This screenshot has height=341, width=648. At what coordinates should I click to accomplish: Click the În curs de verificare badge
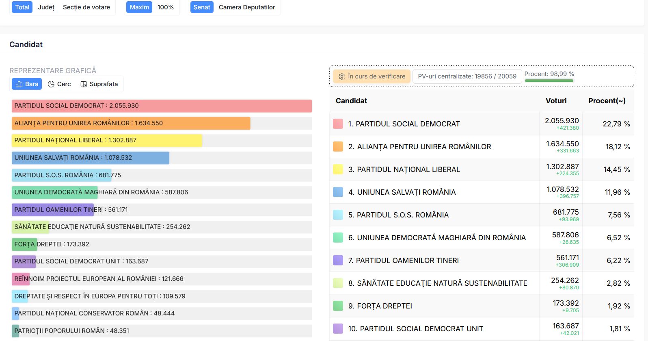(x=372, y=76)
